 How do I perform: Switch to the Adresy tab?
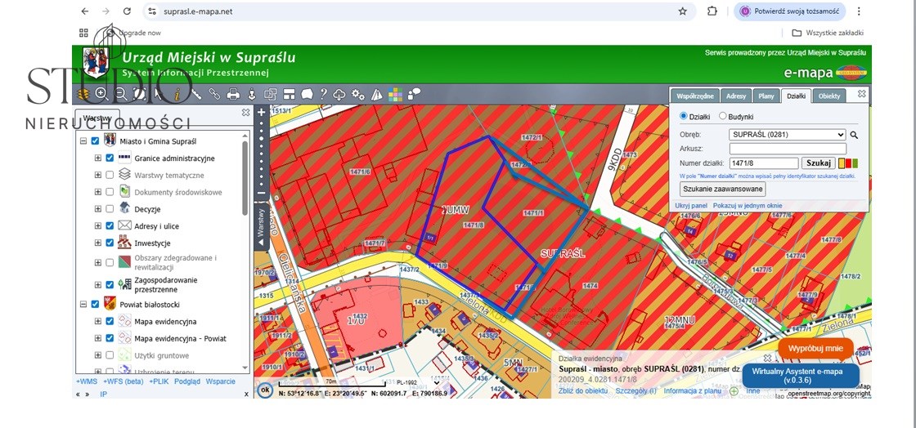(735, 96)
